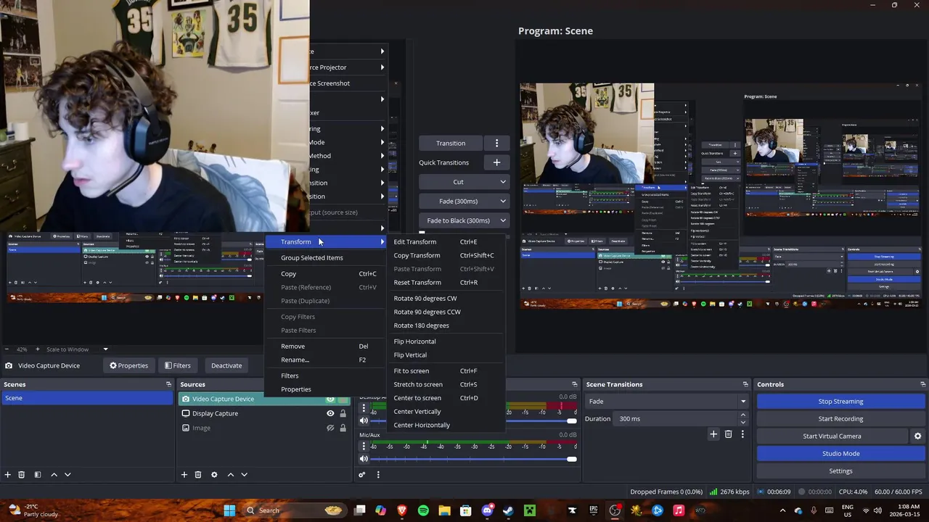Screen dimensions: 929x522
Task: Delete the selected scene with the trash icon
Action: pos(22,475)
